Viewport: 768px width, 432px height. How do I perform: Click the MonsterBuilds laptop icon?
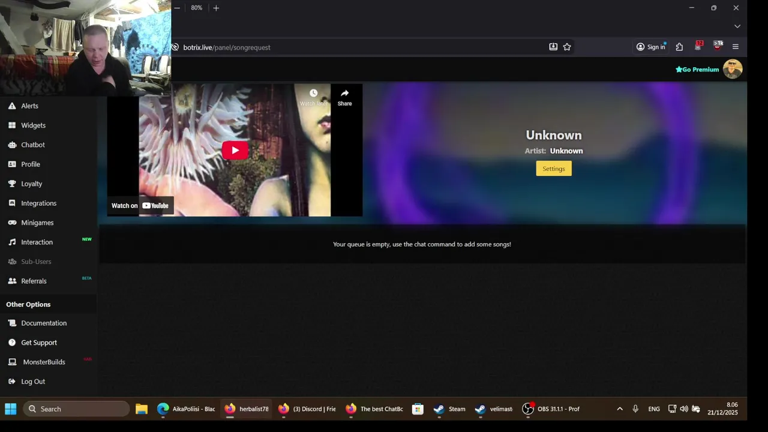(x=12, y=362)
